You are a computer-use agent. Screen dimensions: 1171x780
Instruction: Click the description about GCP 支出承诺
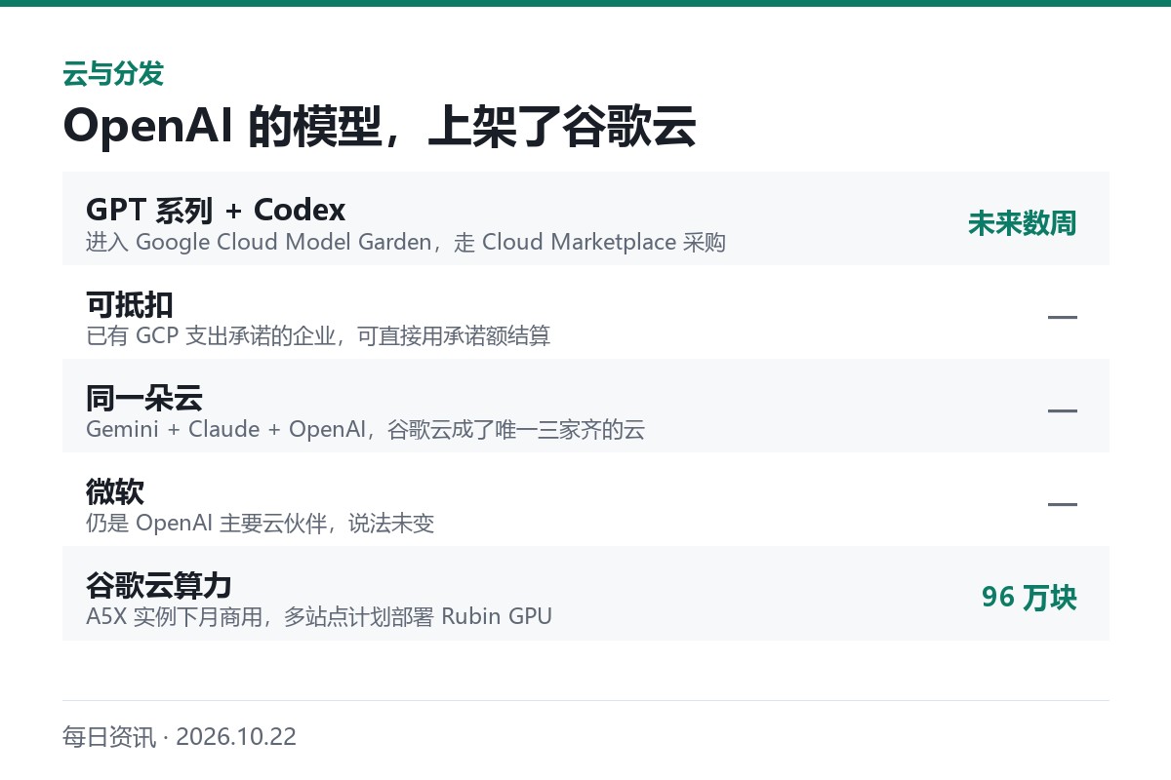(318, 335)
